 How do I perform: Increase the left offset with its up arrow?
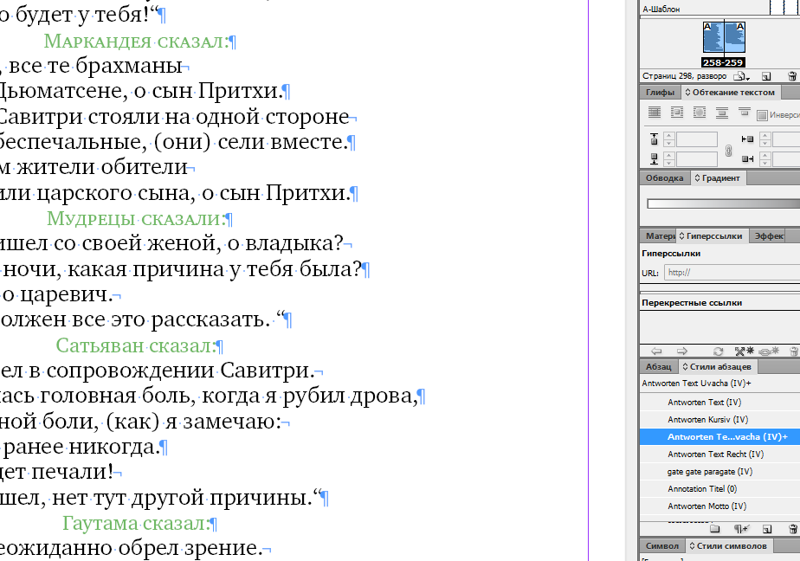(765, 136)
